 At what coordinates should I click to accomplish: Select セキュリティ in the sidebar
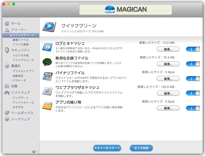[20, 50]
